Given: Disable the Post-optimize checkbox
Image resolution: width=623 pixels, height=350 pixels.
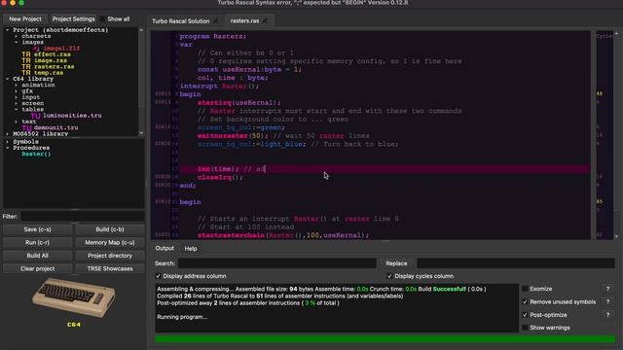Looking at the screenshot, I should tap(525, 315).
